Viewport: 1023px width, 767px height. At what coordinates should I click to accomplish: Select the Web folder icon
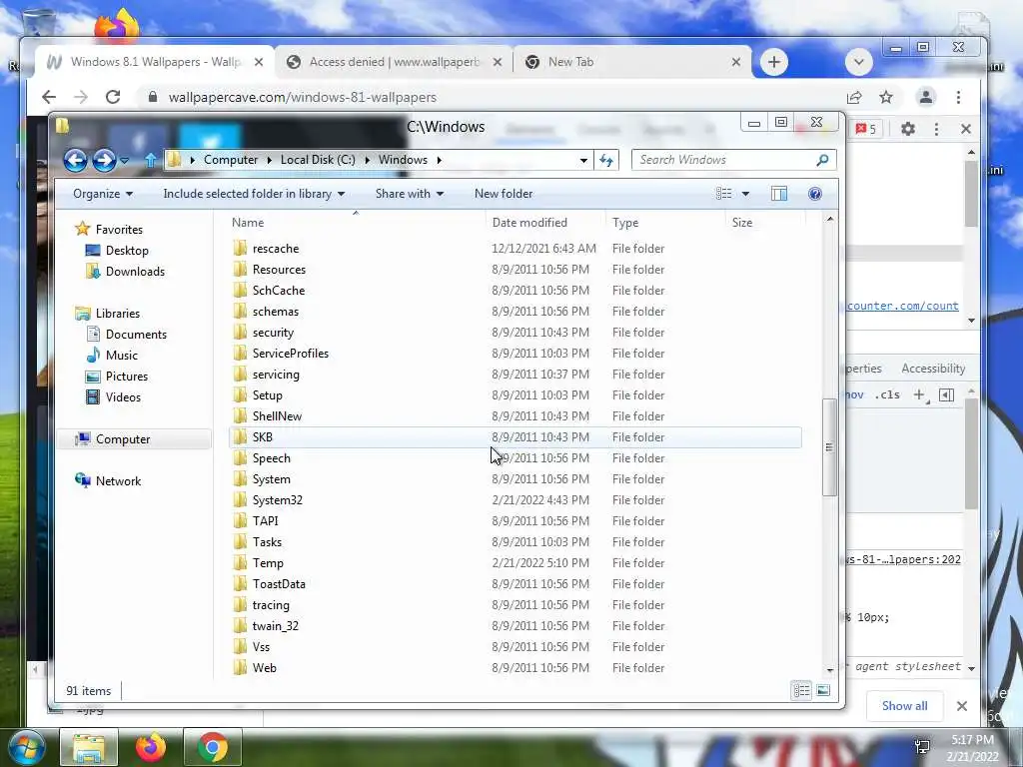click(240, 668)
